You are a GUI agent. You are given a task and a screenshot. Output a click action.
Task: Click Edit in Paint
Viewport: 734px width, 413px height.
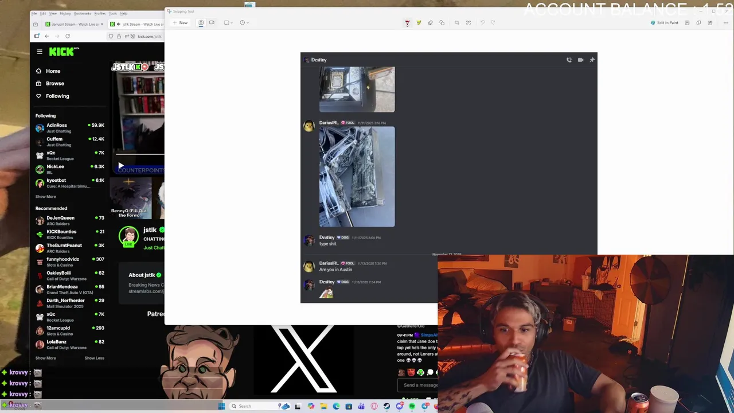pyautogui.click(x=664, y=23)
